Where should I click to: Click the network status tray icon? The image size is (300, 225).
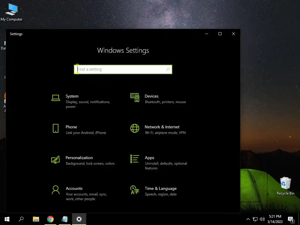(x=255, y=219)
